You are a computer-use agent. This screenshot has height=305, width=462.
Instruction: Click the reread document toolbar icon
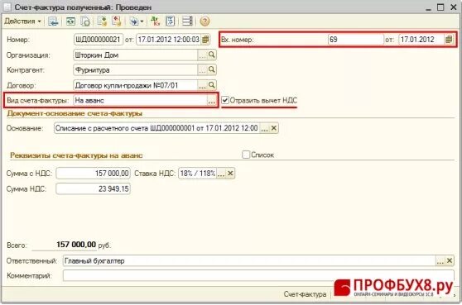70,21
